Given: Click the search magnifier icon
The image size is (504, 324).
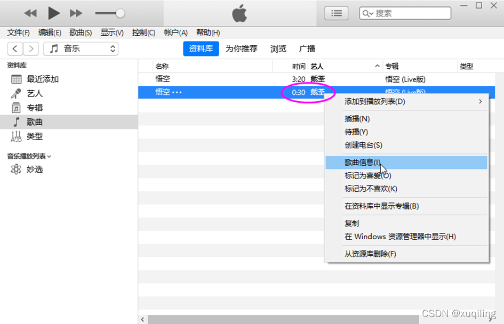Looking at the screenshot, I should [367, 13].
